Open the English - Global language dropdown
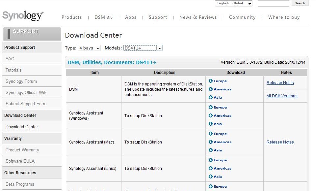 [234, 3]
